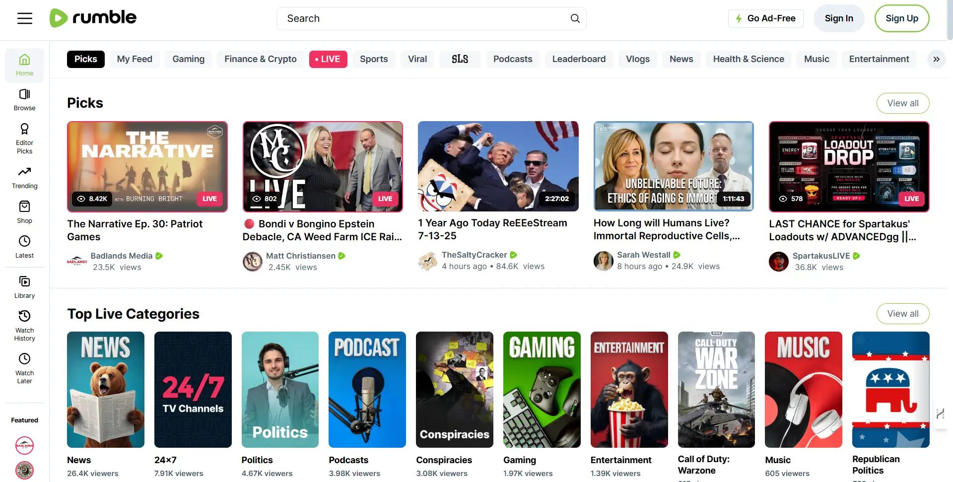953x482 pixels.
Task: Open the Viral tab
Action: (x=417, y=59)
